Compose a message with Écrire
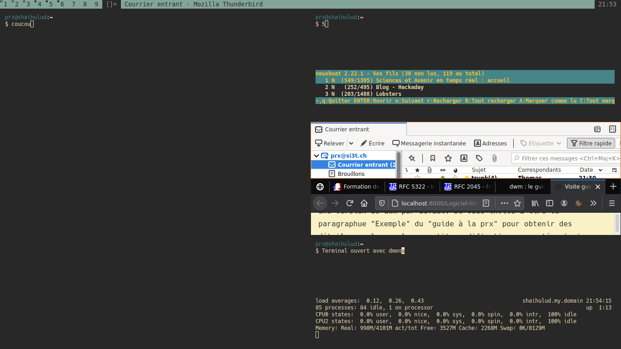 pos(372,143)
